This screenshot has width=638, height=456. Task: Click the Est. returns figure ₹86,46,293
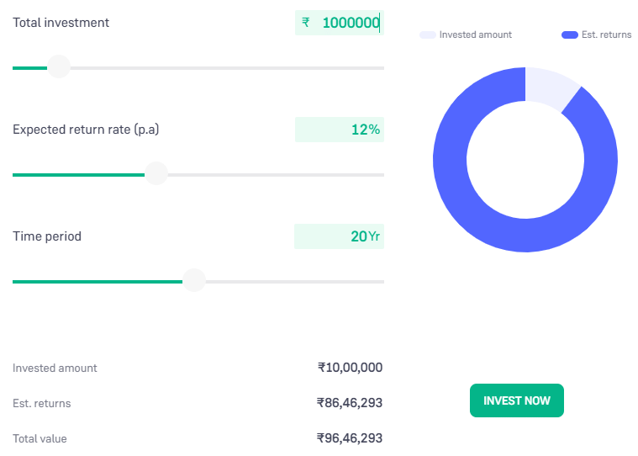(x=350, y=403)
